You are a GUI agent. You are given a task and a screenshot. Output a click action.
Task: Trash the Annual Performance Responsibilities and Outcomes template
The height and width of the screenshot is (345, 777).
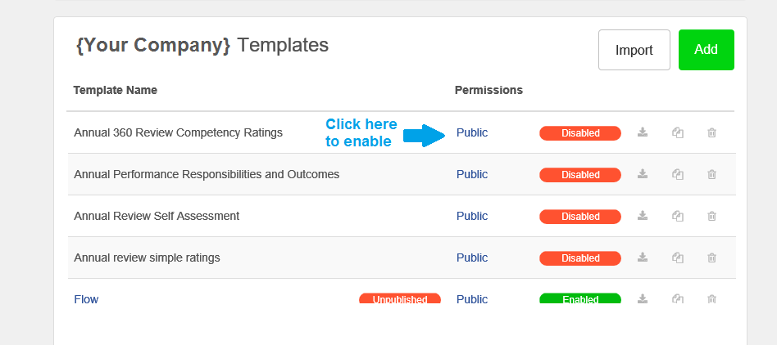pos(711,174)
